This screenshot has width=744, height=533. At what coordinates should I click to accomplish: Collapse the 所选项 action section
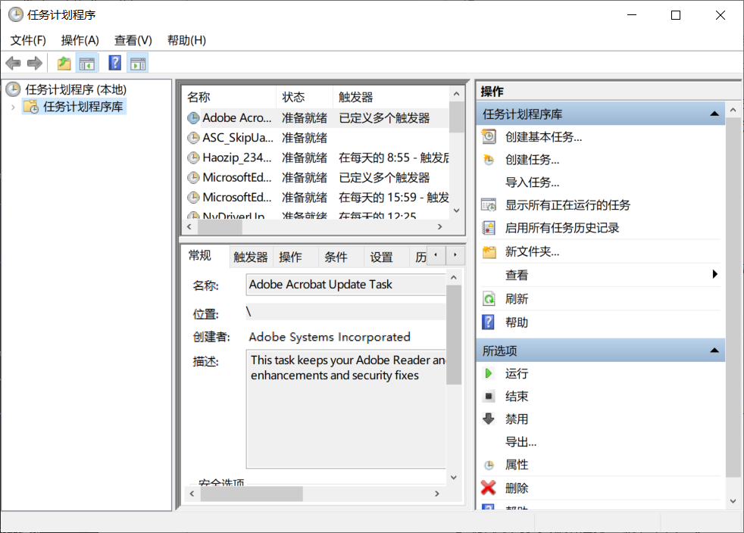pyautogui.click(x=714, y=351)
